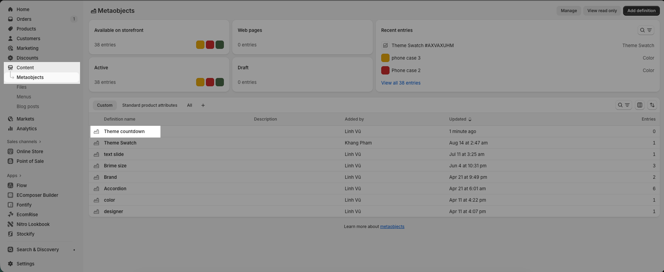
Task: Switch to Standard product attributes tab
Action: click(x=149, y=105)
